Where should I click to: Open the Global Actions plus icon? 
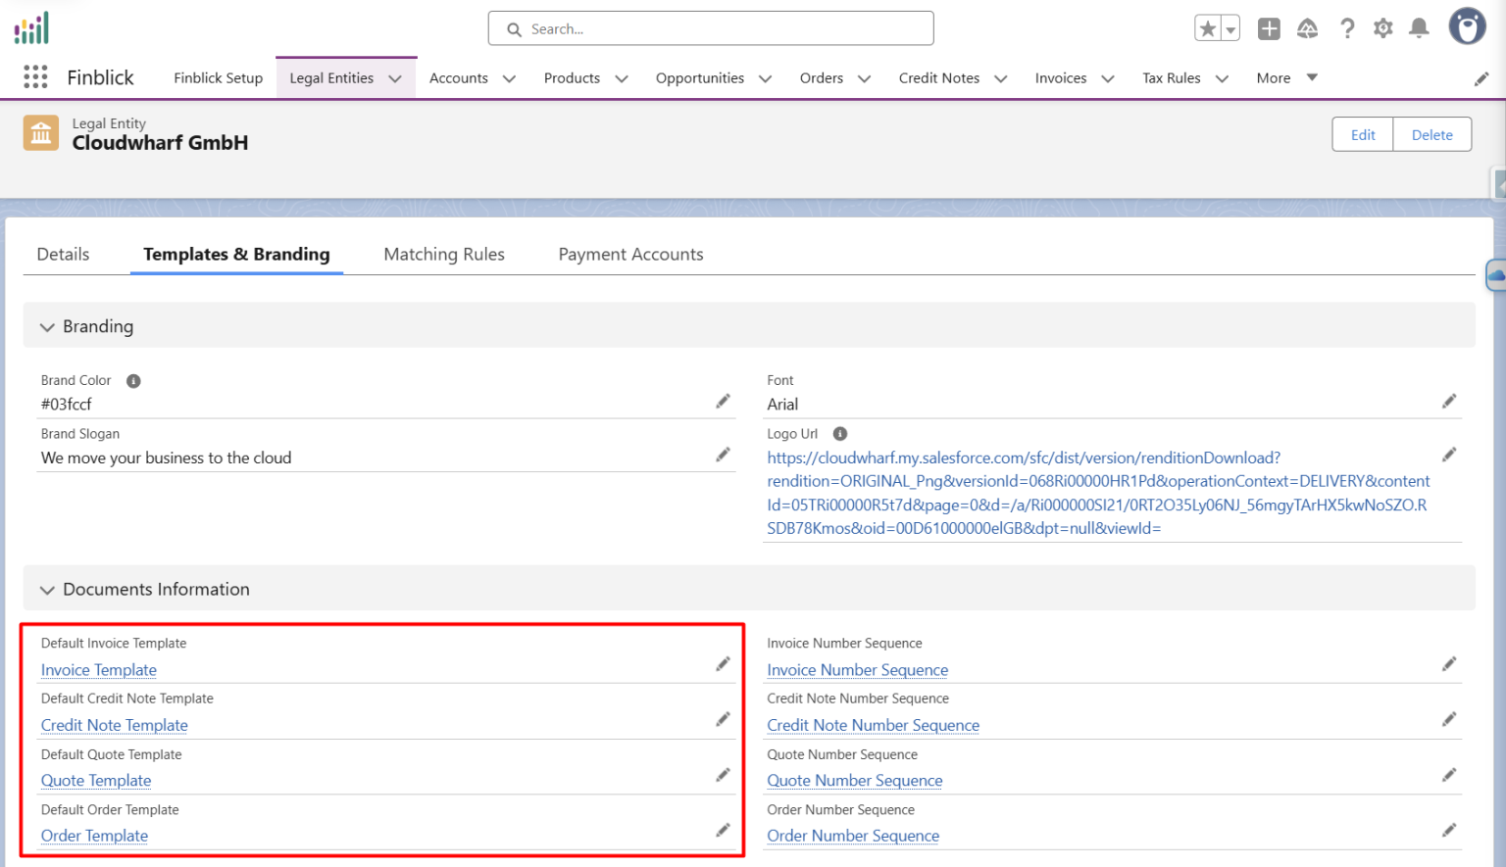pos(1269,28)
